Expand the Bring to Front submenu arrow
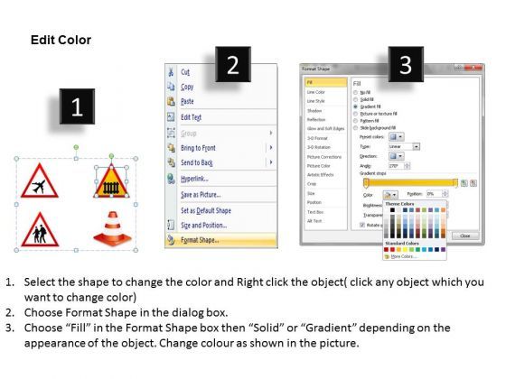 271,148
